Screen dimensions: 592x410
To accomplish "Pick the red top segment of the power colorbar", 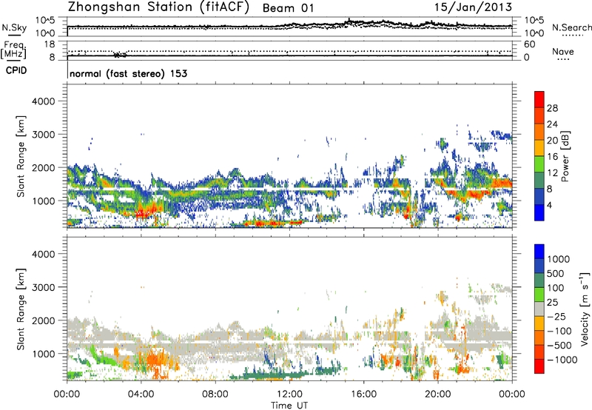I will [x=539, y=100].
